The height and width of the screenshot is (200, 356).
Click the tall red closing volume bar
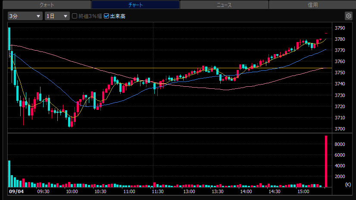tap(326, 161)
